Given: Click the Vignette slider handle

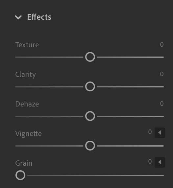Looking at the screenshot, I should [x=90, y=146].
